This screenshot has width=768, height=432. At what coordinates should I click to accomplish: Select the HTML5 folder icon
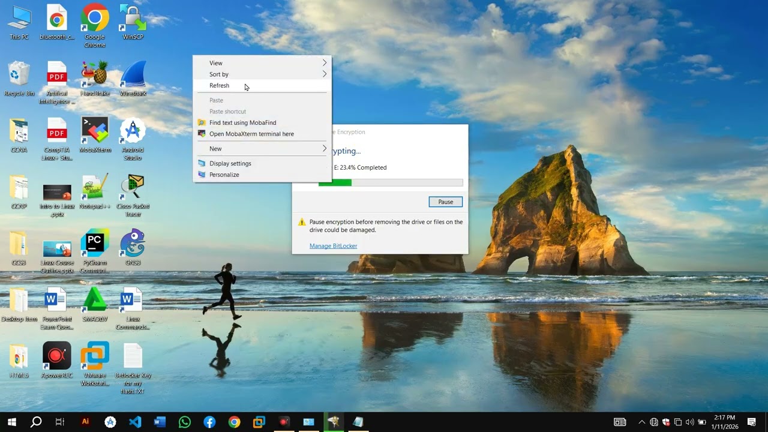tap(19, 361)
